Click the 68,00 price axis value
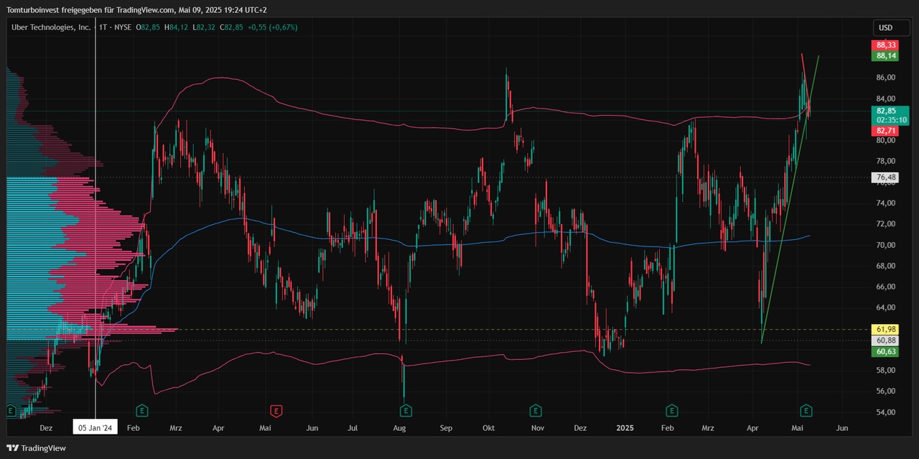Image resolution: width=919 pixels, height=459 pixels. (885, 266)
